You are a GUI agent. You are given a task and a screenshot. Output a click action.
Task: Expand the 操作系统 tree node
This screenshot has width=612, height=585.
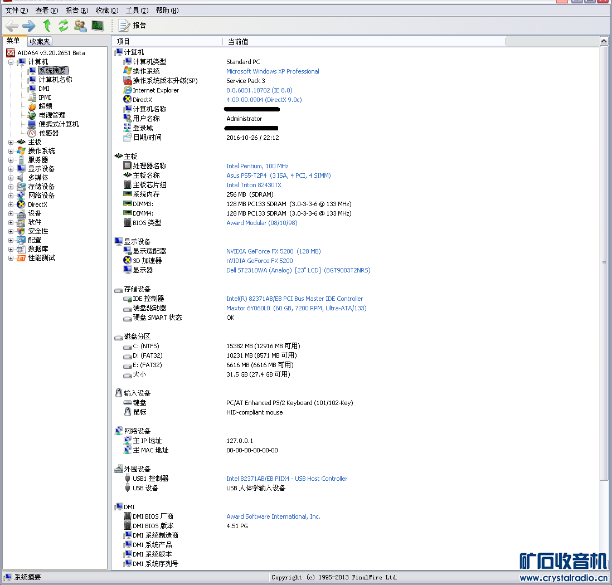[x=11, y=151]
